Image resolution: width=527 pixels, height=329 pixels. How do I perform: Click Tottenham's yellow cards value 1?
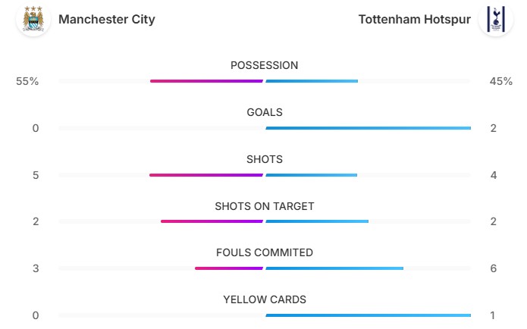coord(494,315)
